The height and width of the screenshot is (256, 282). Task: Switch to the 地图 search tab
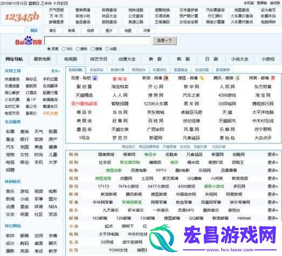click(x=128, y=31)
